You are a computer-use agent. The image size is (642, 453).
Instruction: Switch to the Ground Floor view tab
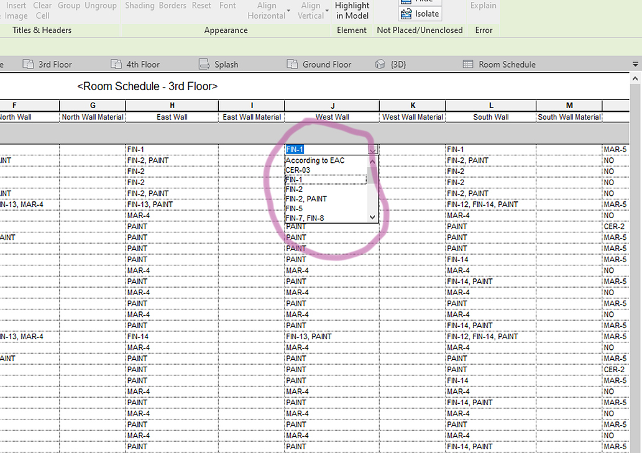tap(329, 63)
